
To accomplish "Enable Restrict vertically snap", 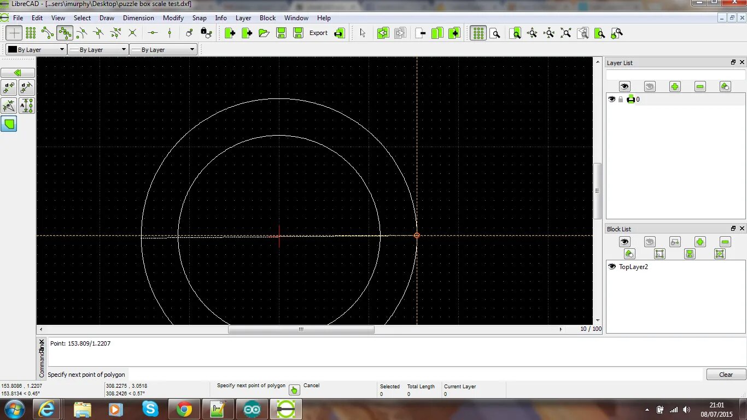I will tap(170, 33).
